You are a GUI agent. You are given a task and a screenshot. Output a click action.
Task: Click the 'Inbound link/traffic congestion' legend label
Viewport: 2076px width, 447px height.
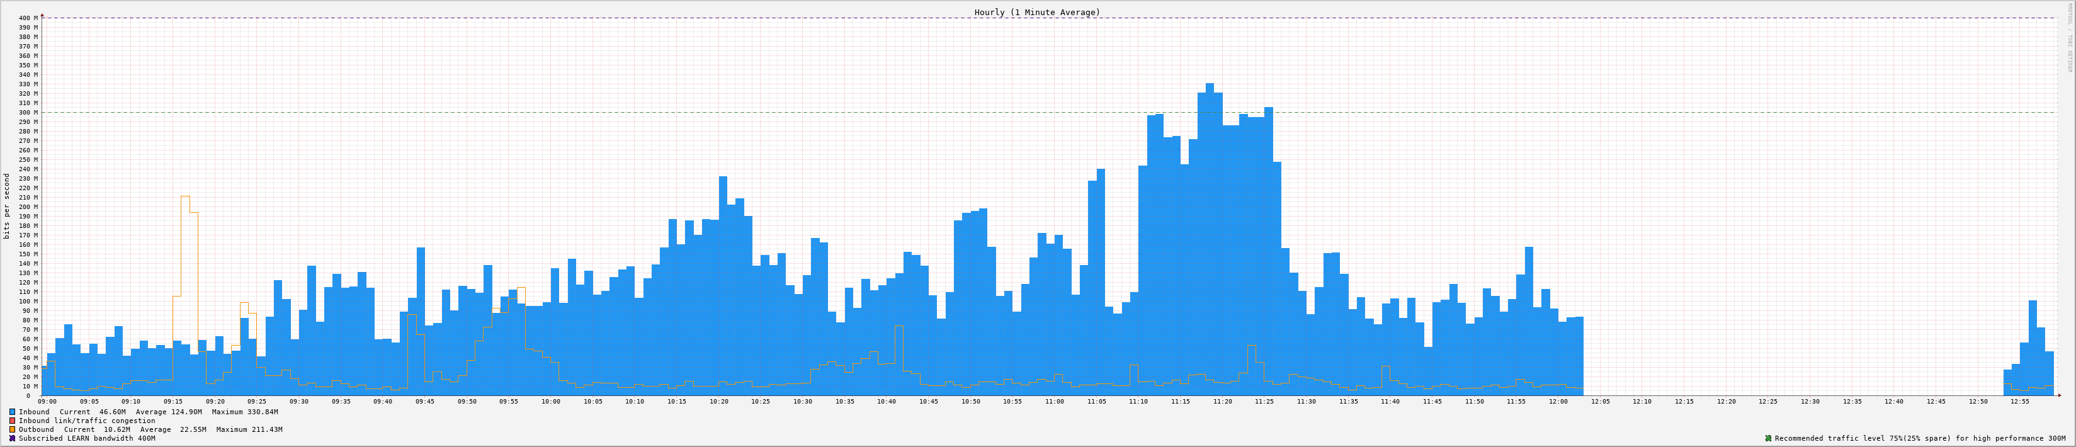[x=87, y=421]
